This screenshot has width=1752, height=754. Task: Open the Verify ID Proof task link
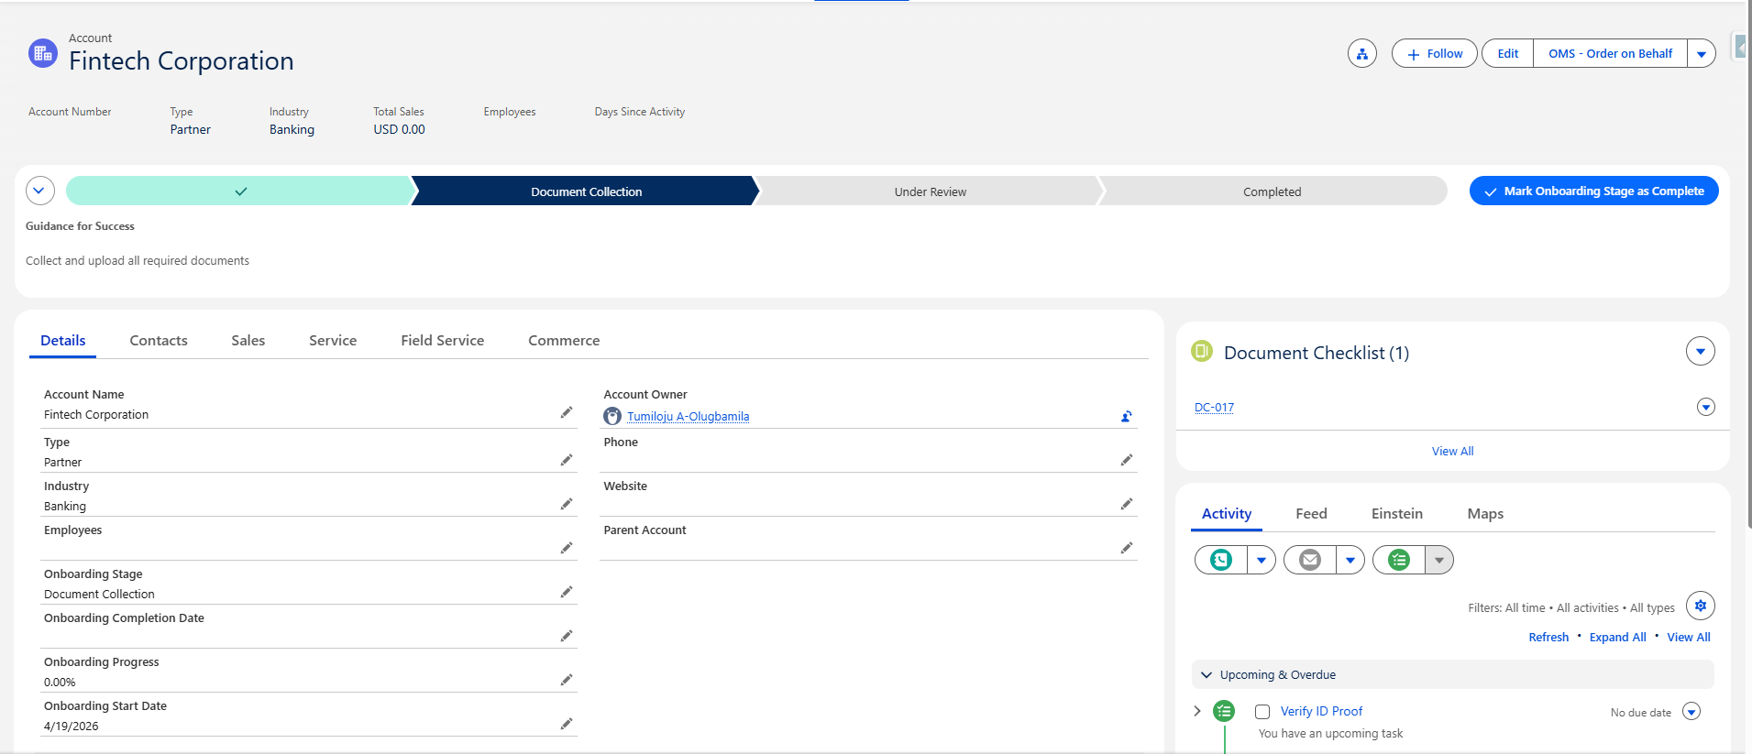tap(1321, 711)
